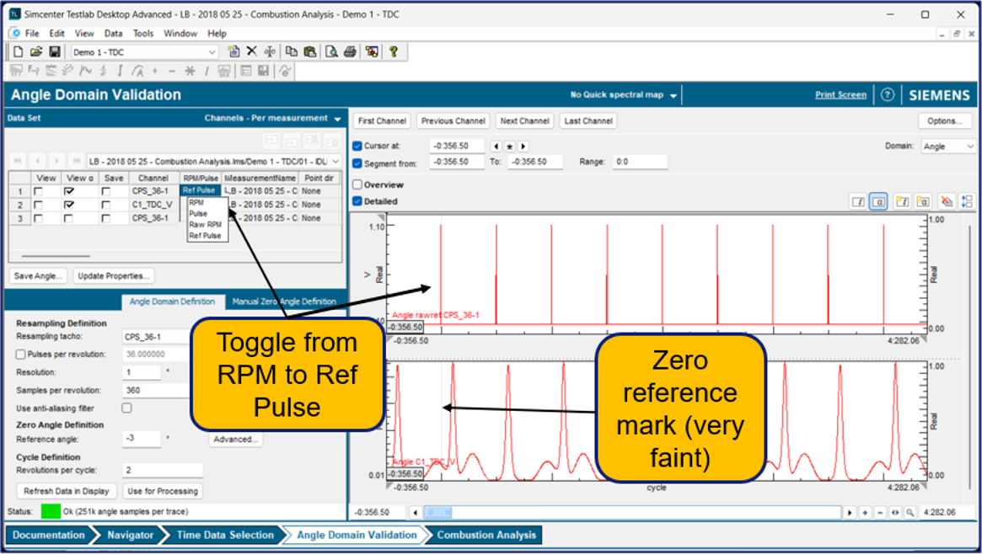The image size is (982, 555).
Task: Click the Samples per revolution field
Action: point(157,390)
